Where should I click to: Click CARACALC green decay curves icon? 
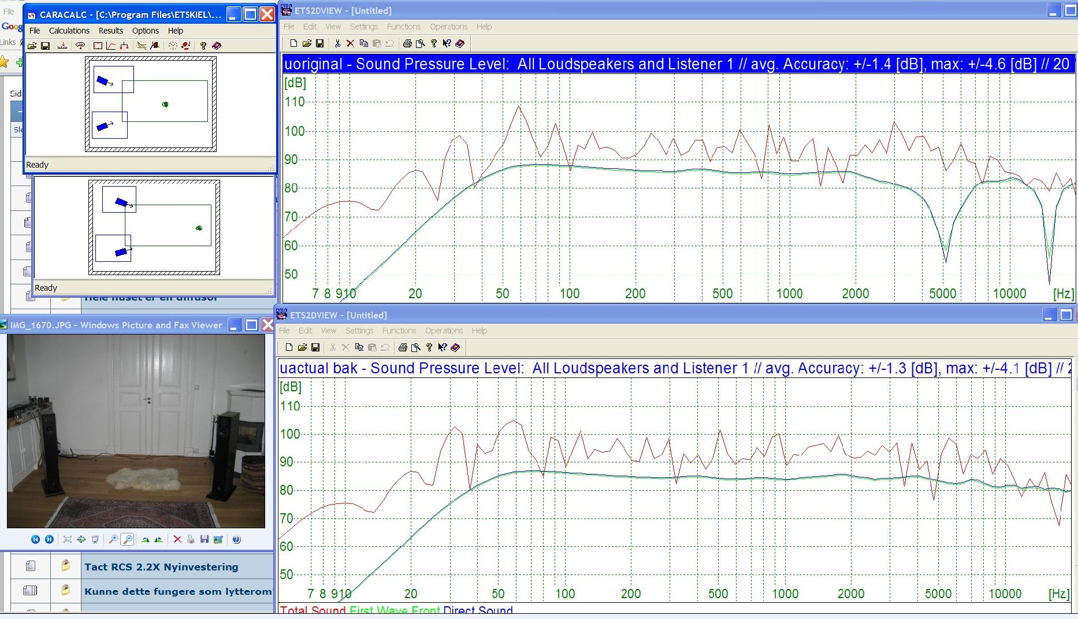pyautogui.click(x=142, y=46)
